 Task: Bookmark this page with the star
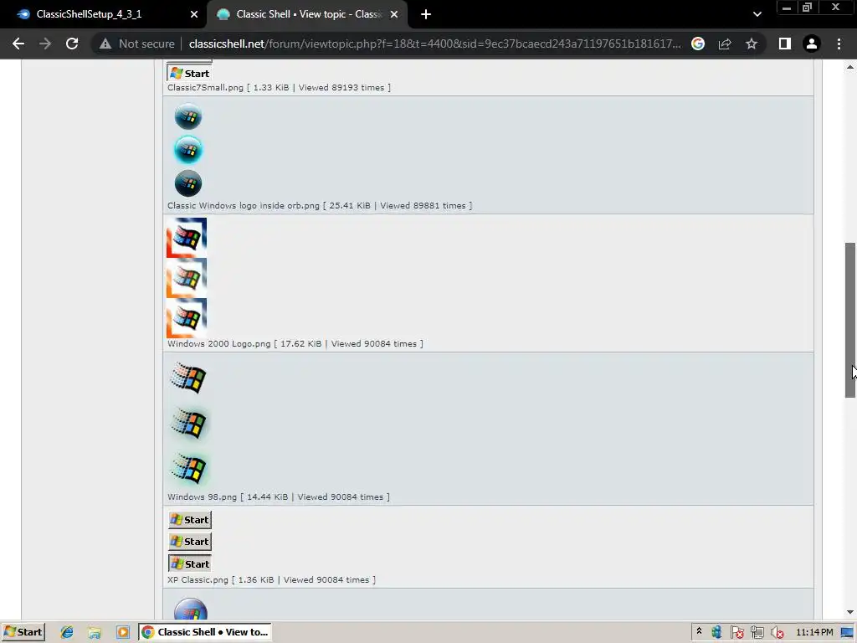(x=752, y=44)
